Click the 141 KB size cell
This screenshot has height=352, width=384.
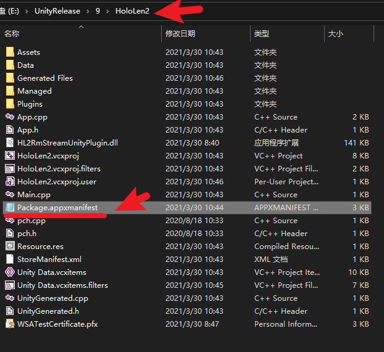356,142
